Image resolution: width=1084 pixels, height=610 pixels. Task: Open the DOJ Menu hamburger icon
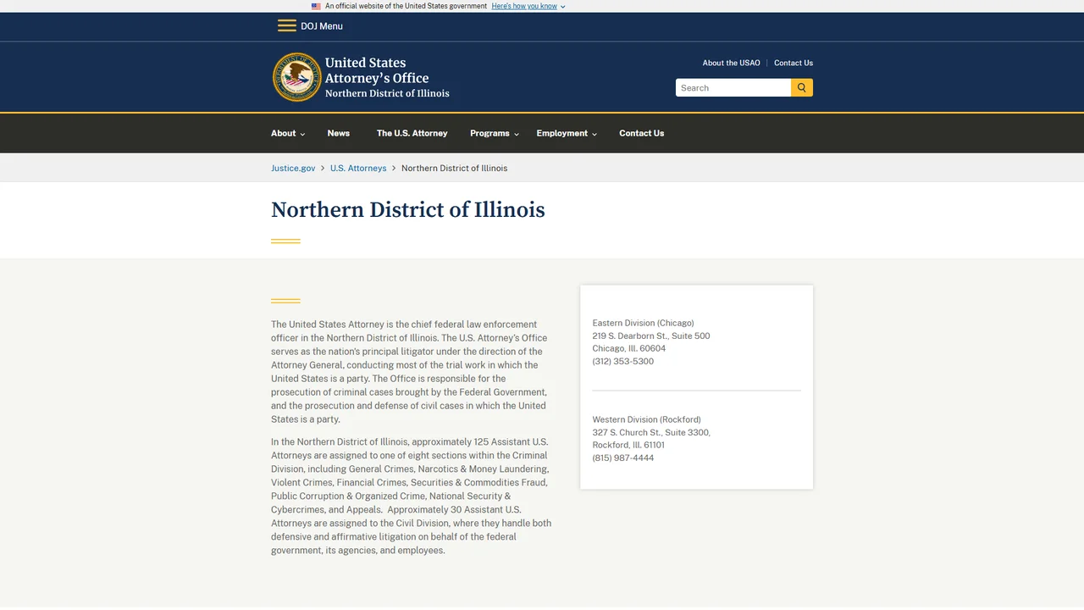pos(287,25)
